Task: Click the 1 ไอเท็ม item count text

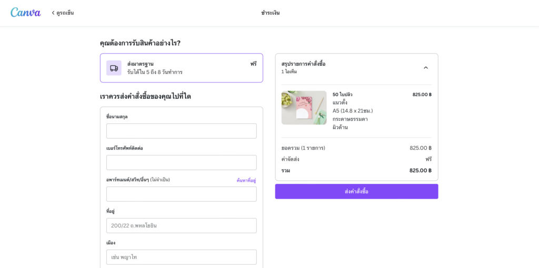Action: (289, 71)
